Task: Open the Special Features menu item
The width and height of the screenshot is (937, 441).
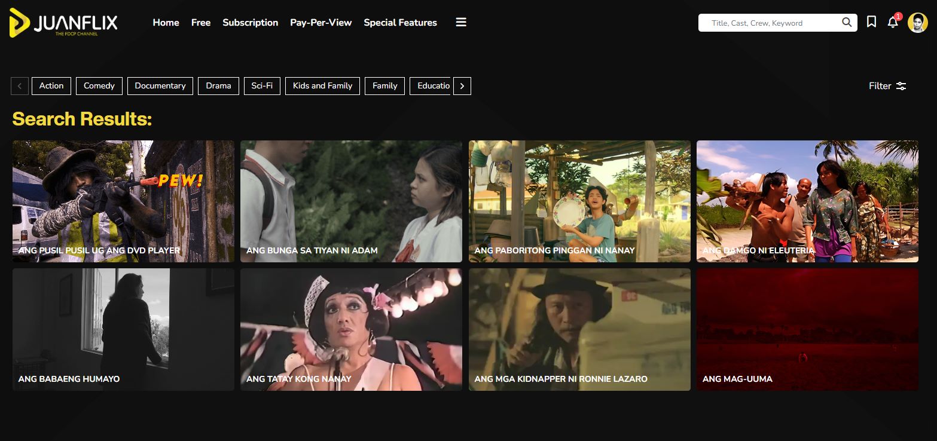Action: [x=400, y=22]
